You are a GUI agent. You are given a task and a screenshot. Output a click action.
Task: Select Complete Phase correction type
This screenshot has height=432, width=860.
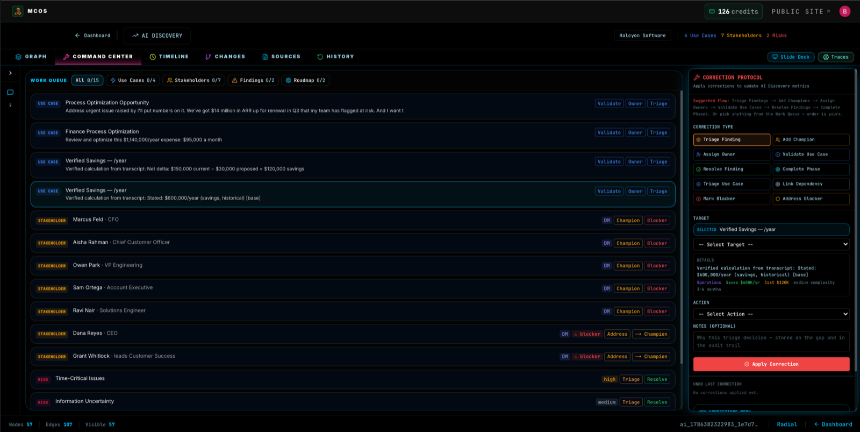(811, 169)
